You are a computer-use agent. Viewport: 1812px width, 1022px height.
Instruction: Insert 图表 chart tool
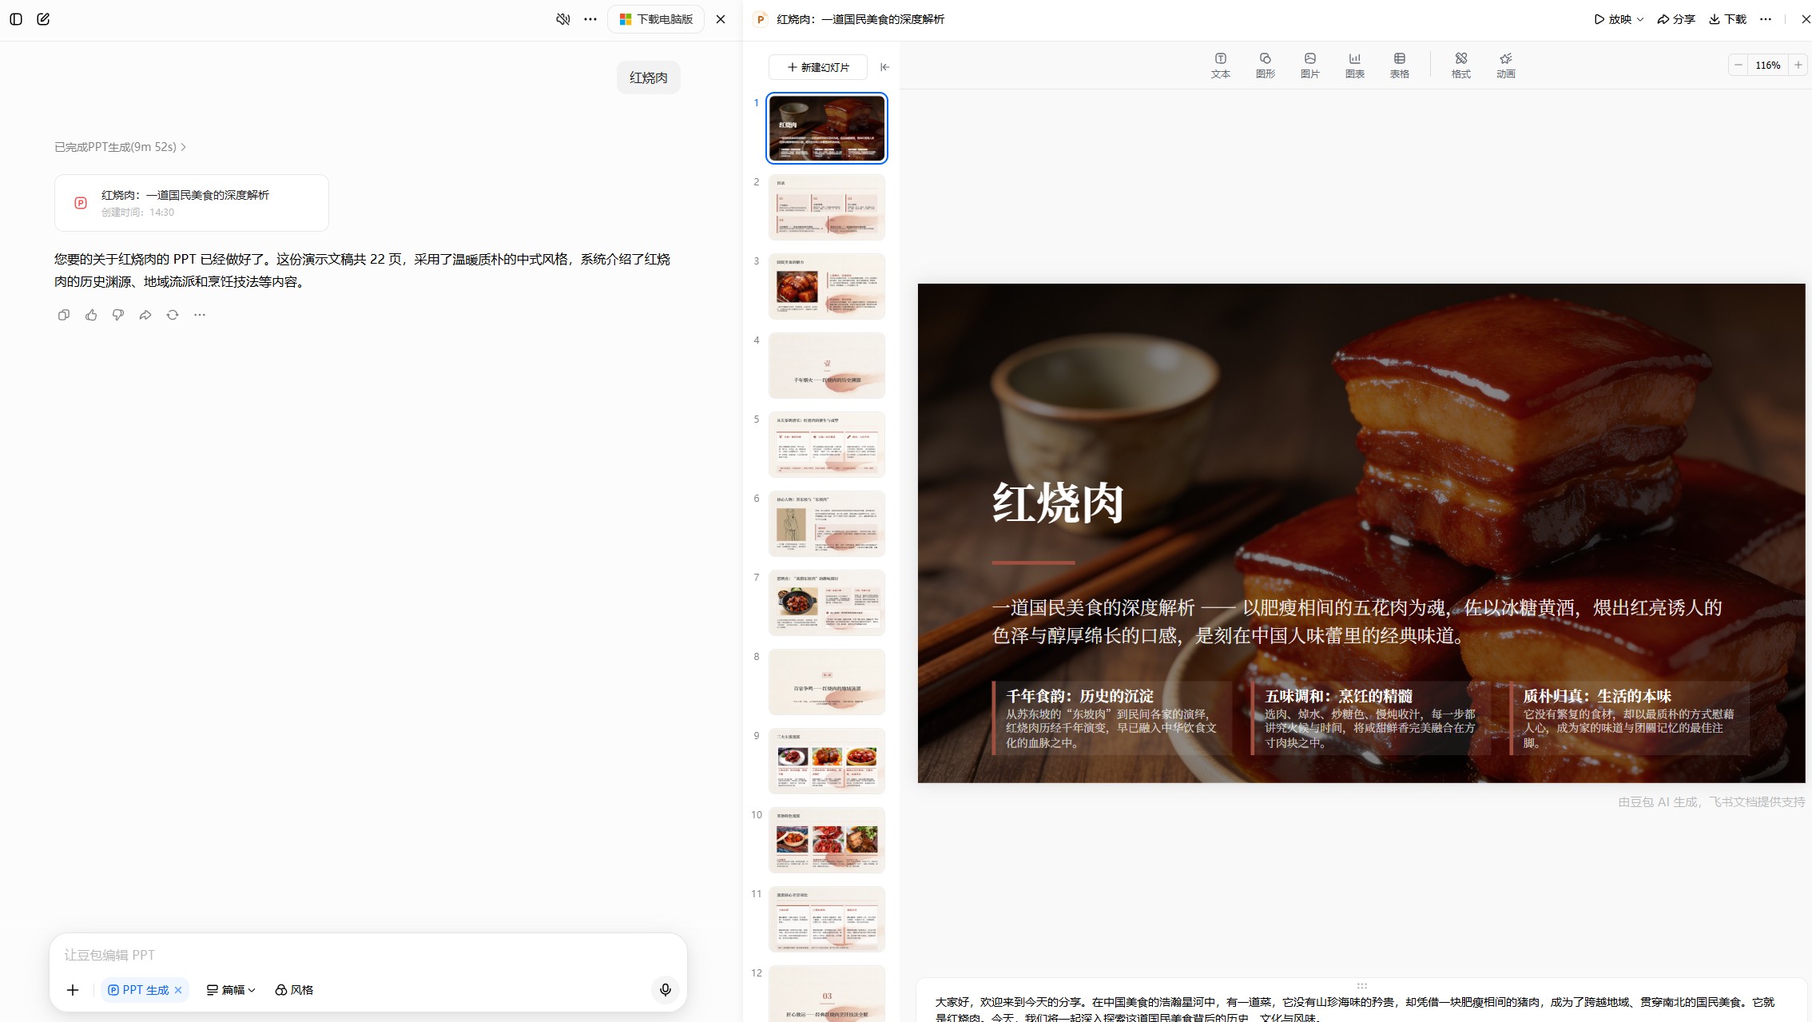(1355, 66)
